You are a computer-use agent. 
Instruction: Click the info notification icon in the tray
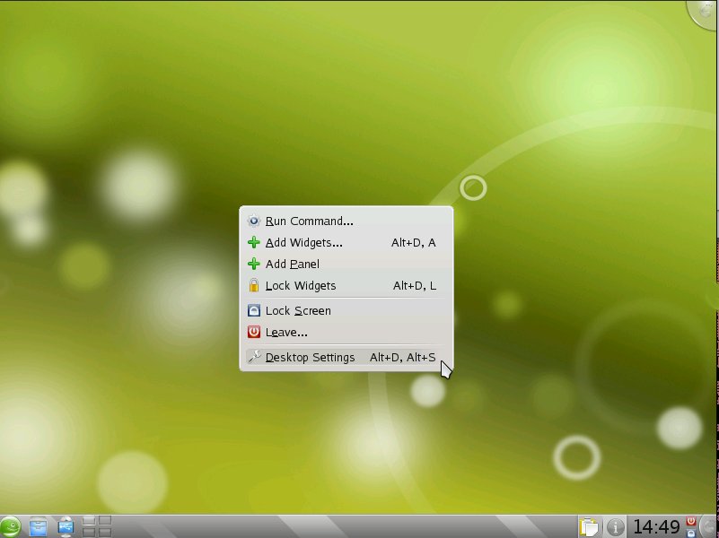pyautogui.click(x=615, y=526)
